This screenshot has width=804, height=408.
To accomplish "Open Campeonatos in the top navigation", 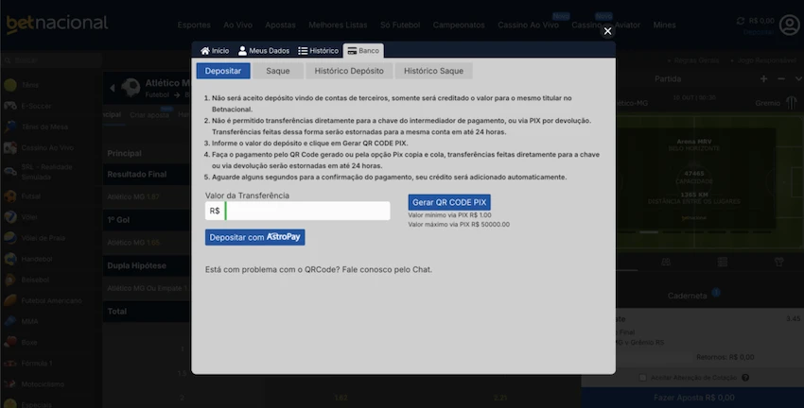I will coord(459,25).
